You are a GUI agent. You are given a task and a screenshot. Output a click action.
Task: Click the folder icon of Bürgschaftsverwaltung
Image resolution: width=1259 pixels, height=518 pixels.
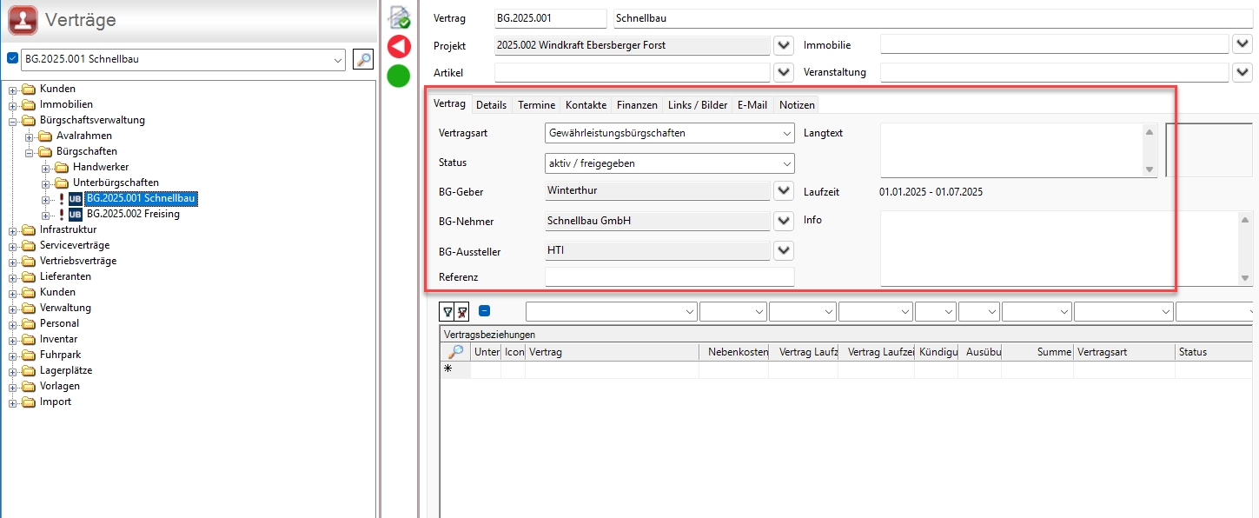pos(29,120)
